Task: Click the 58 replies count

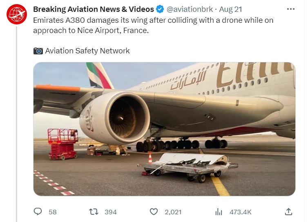Action: [52, 212]
